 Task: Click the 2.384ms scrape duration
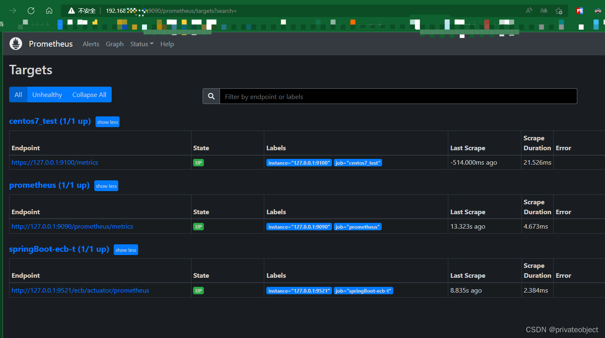coord(536,290)
